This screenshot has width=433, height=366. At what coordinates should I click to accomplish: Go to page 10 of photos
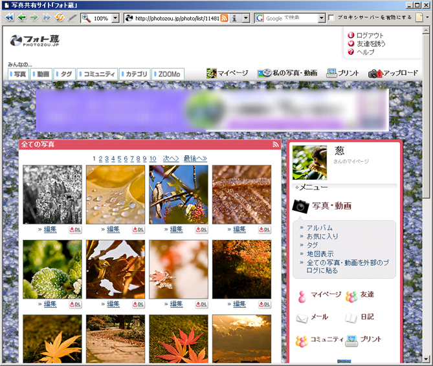(153, 158)
